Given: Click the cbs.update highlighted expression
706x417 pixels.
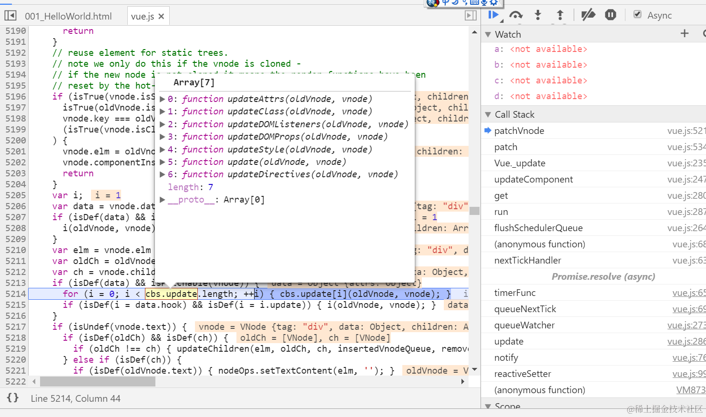Looking at the screenshot, I should click(x=171, y=294).
